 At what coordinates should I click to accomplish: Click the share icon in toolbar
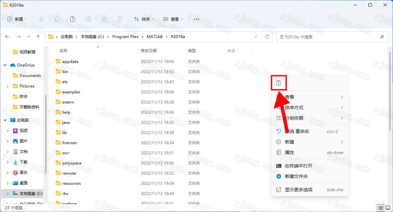pyautogui.click(x=104, y=19)
